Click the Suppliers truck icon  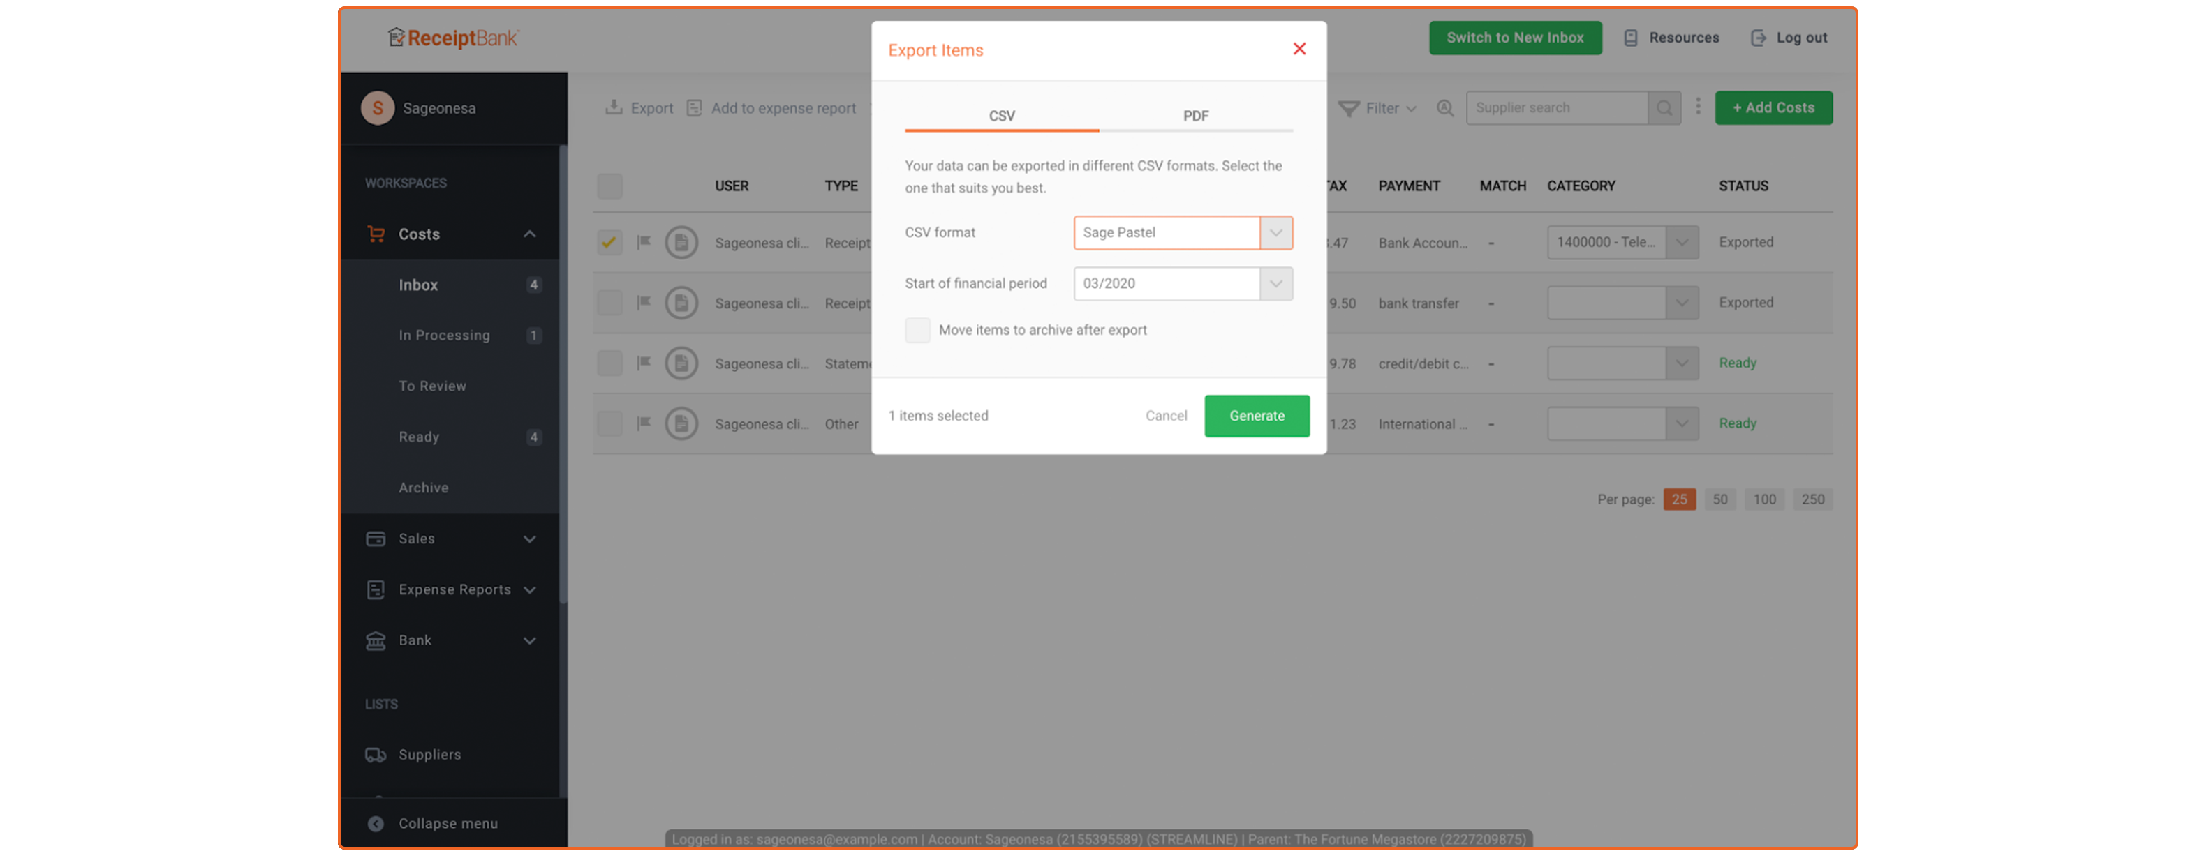tap(375, 755)
